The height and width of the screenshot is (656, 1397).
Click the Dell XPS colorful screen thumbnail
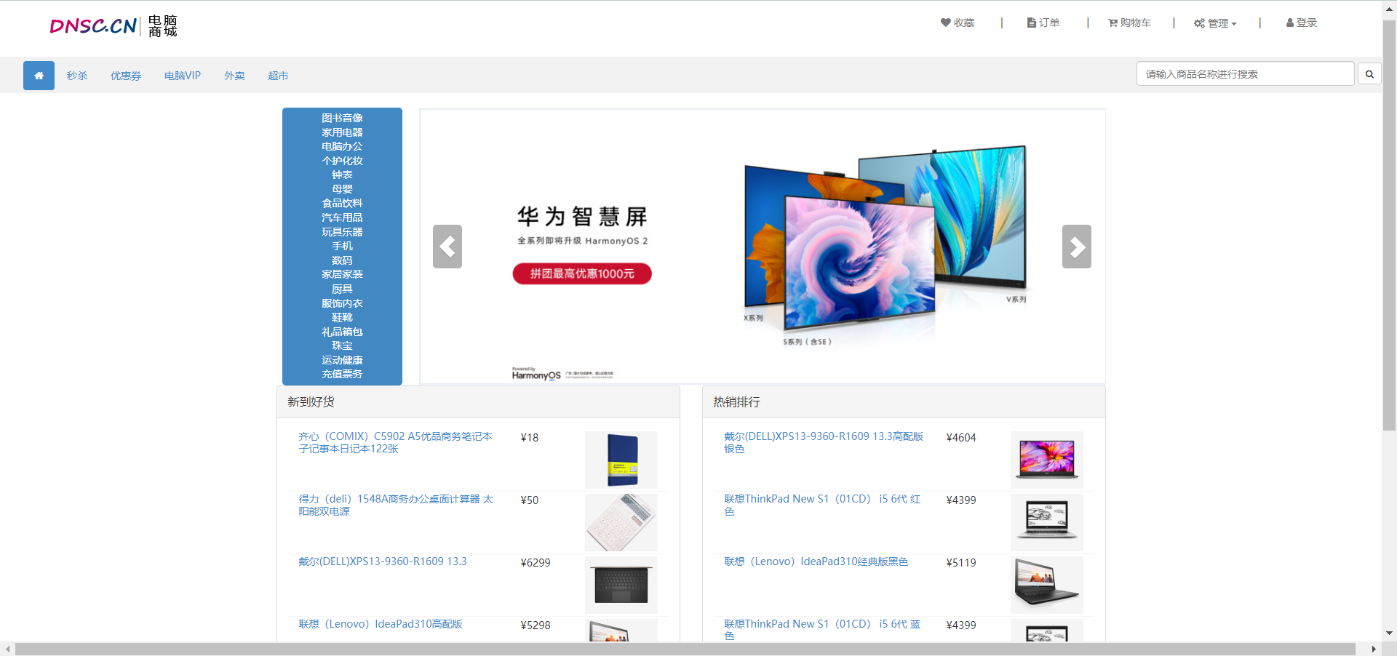pyautogui.click(x=1047, y=460)
